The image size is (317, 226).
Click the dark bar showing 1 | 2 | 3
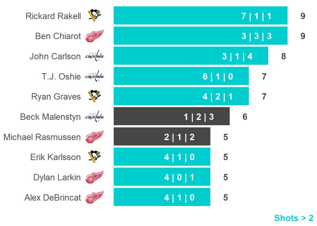(x=172, y=116)
